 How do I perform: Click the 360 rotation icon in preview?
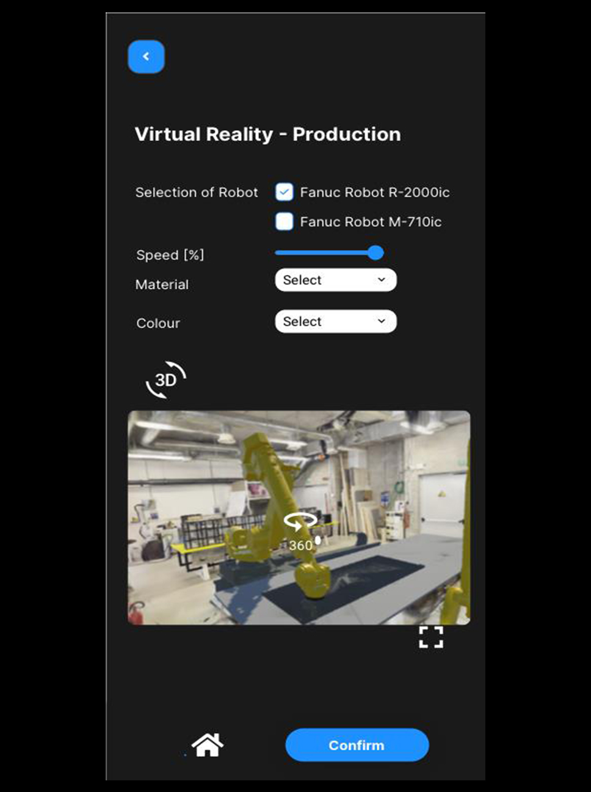pyautogui.click(x=300, y=530)
